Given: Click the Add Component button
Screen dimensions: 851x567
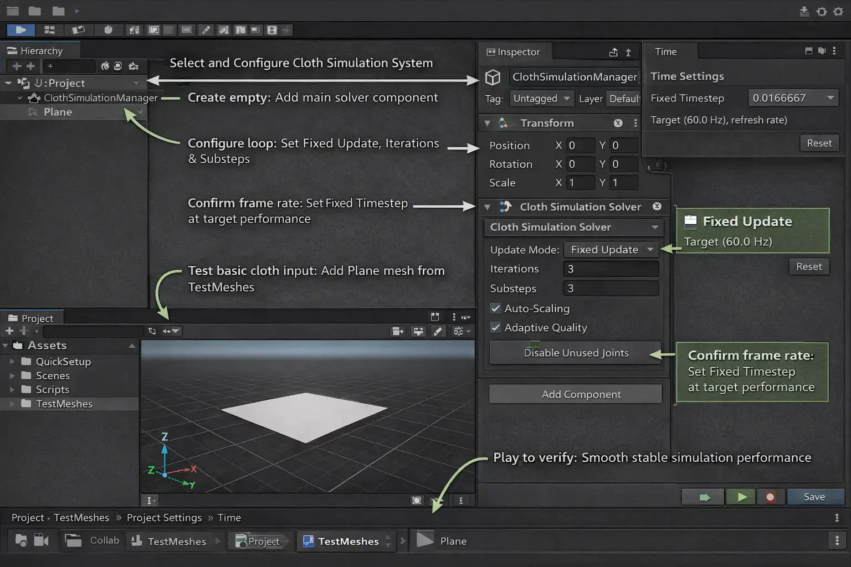Looking at the screenshot, I should coord(575,394).
